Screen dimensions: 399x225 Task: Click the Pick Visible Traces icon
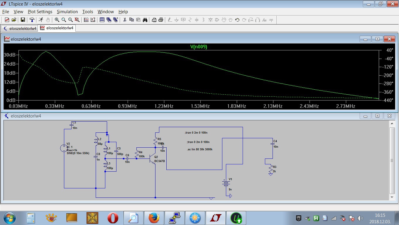click(93, 20)
